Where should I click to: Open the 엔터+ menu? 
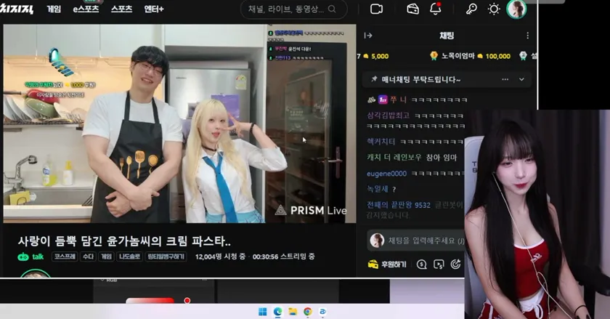point(154,9)
